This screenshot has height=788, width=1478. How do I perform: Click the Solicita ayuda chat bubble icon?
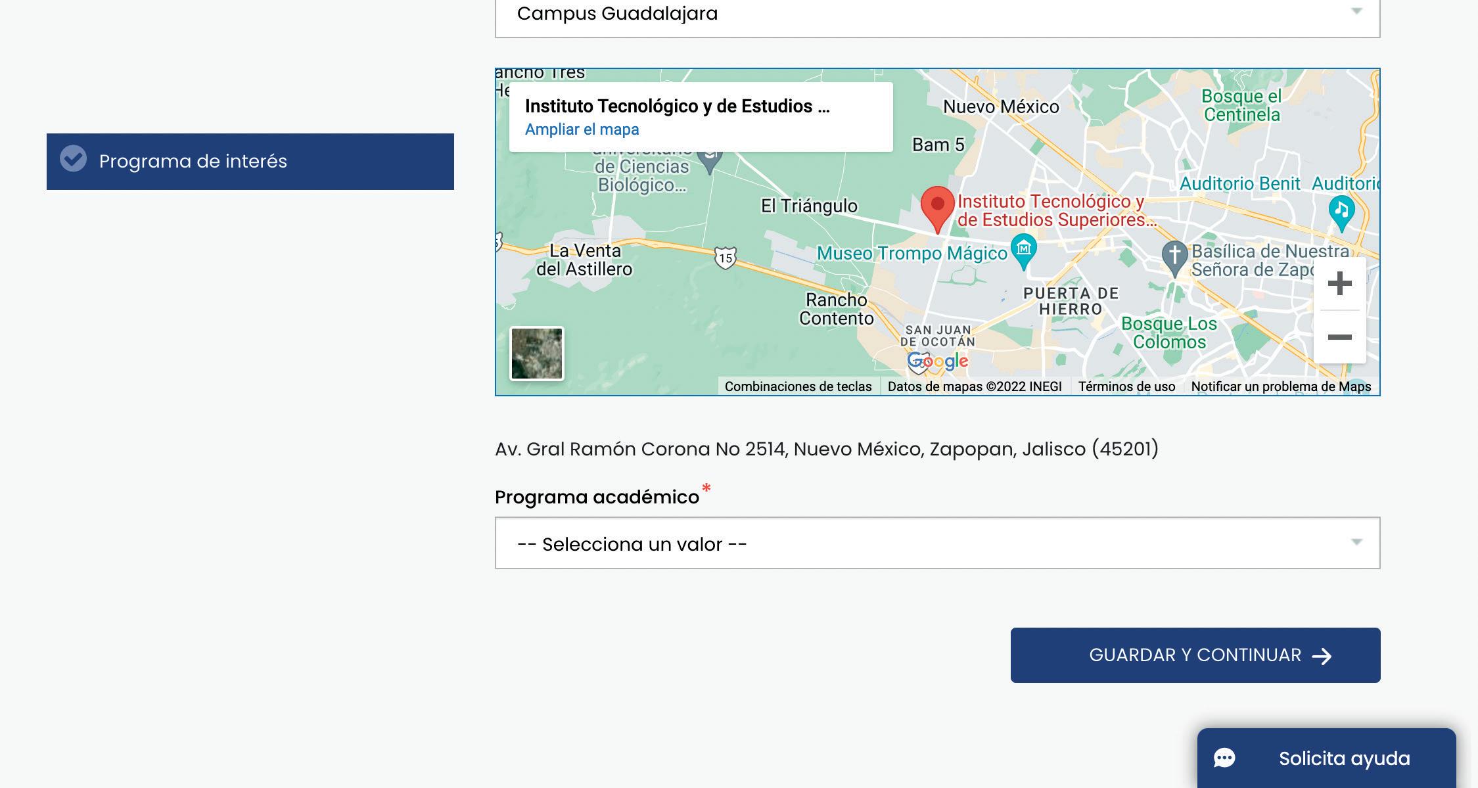coord(1224,758)
